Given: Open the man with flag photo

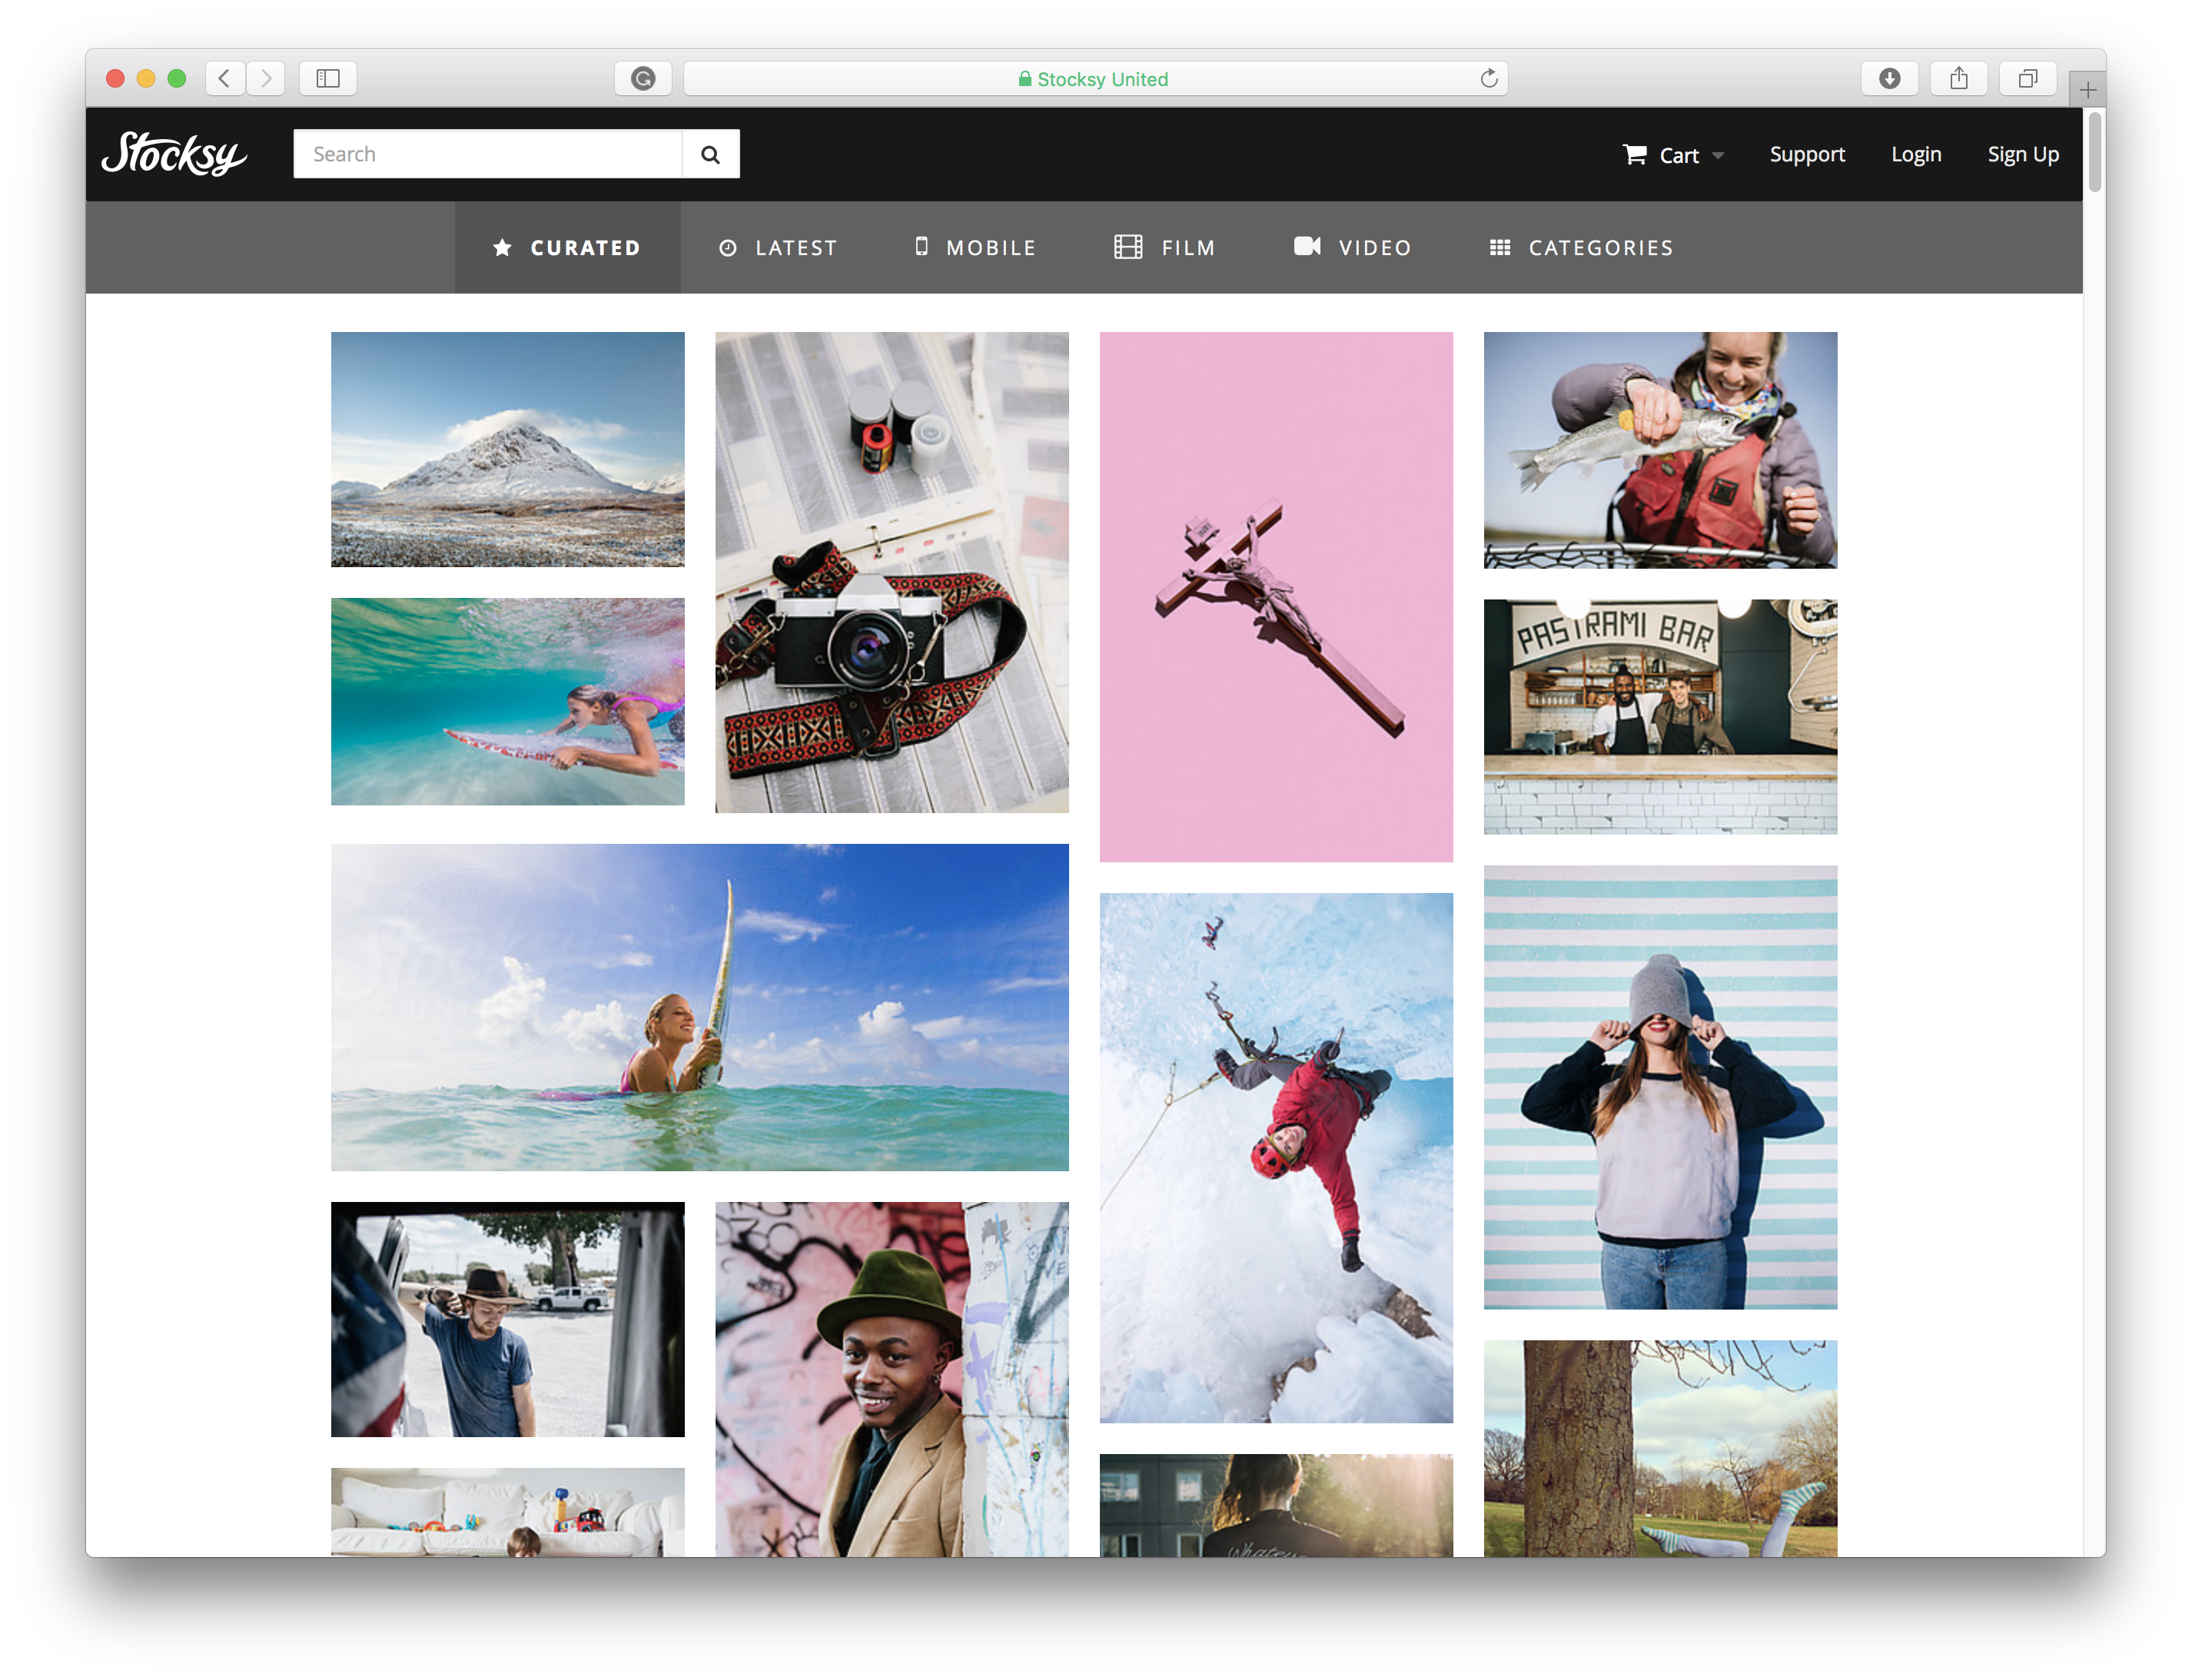Looking at the screenshot, I should [x=508, y=1319].
